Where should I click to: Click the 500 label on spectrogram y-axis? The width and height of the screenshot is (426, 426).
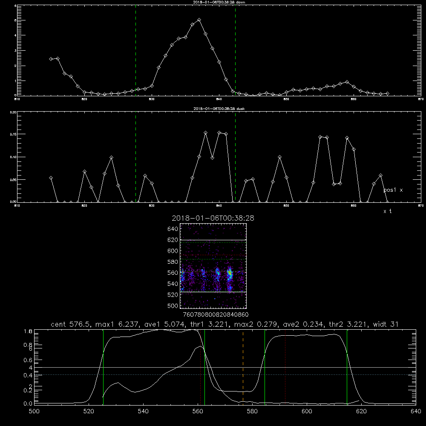173,305
